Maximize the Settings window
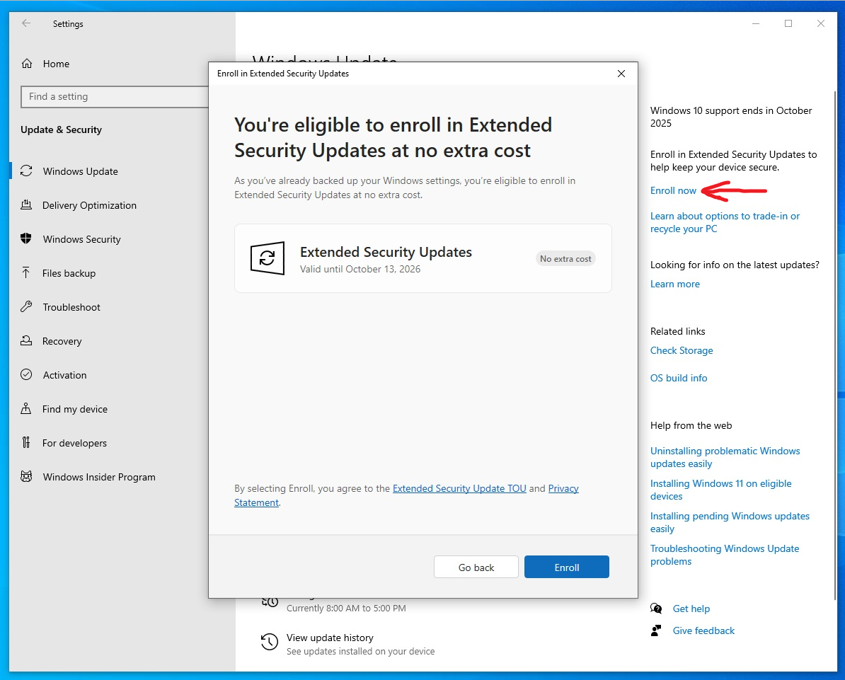This screenshot has height=680, width=845. pos(788,23)
